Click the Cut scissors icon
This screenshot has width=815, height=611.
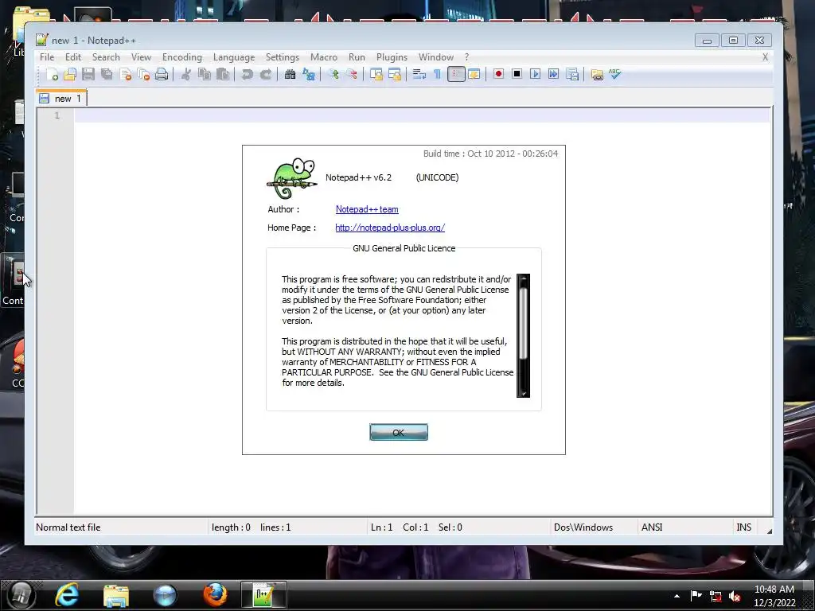tap(185, 74)
